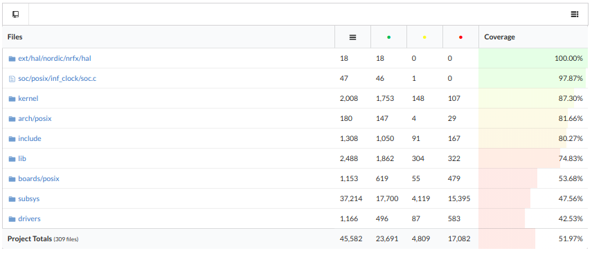Navigate into boards/posix folder
The image size is (592, 253).
[39, 179]
